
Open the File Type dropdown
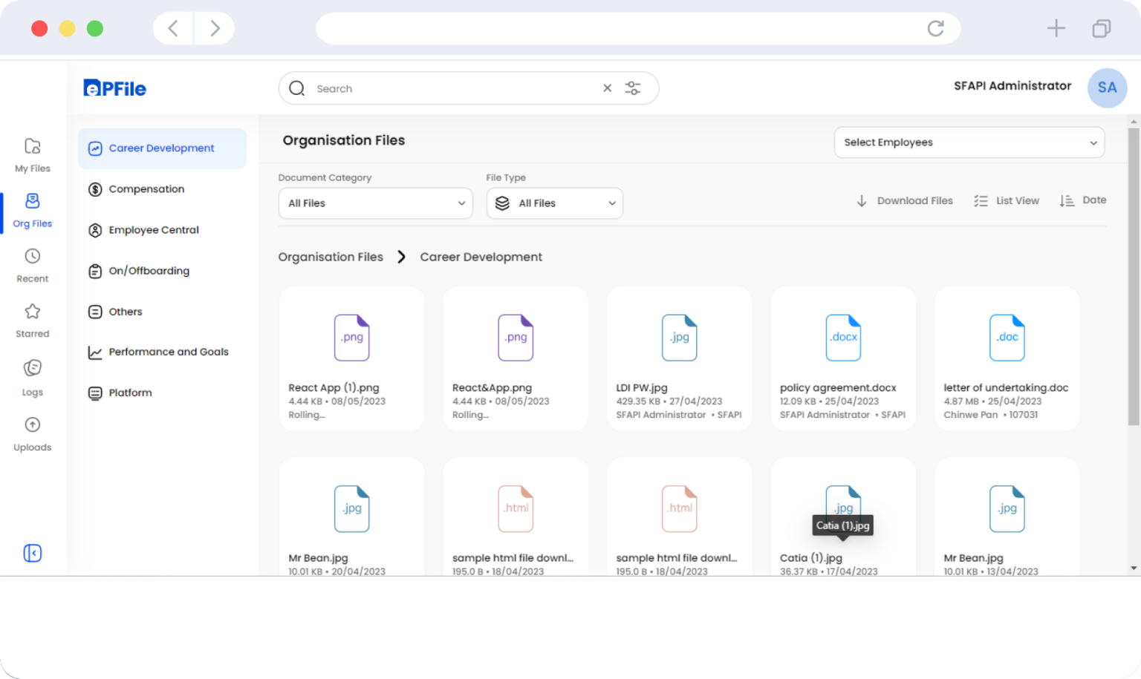tap(554, 203)
